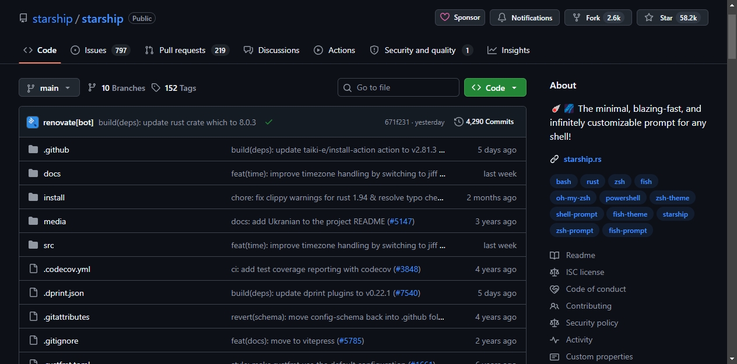Viewport: 737px width, 364px height.
Task: Select the bash topic tag
Action: click(563, 182)
